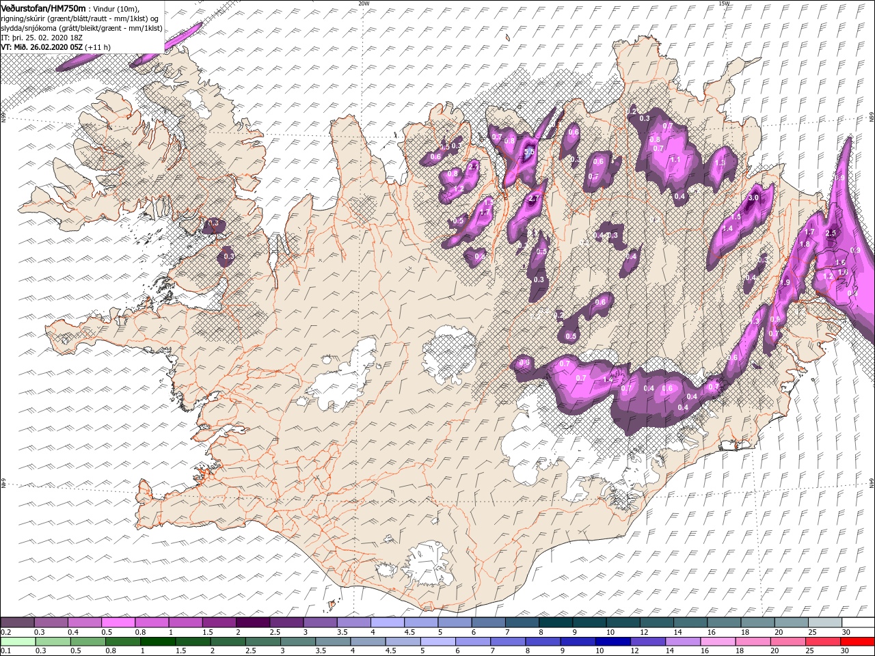Viewport: 875px width, 656px height.
Task: Click the 'VT: Mið. 26.02.2020 05Z' valid time
Action: coord(42,47)
